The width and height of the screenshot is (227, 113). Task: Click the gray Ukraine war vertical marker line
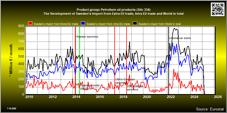point(169,60)
